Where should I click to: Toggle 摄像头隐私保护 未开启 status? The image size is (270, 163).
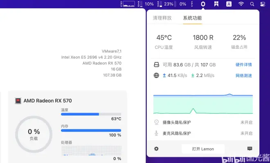tap(246, 122)
